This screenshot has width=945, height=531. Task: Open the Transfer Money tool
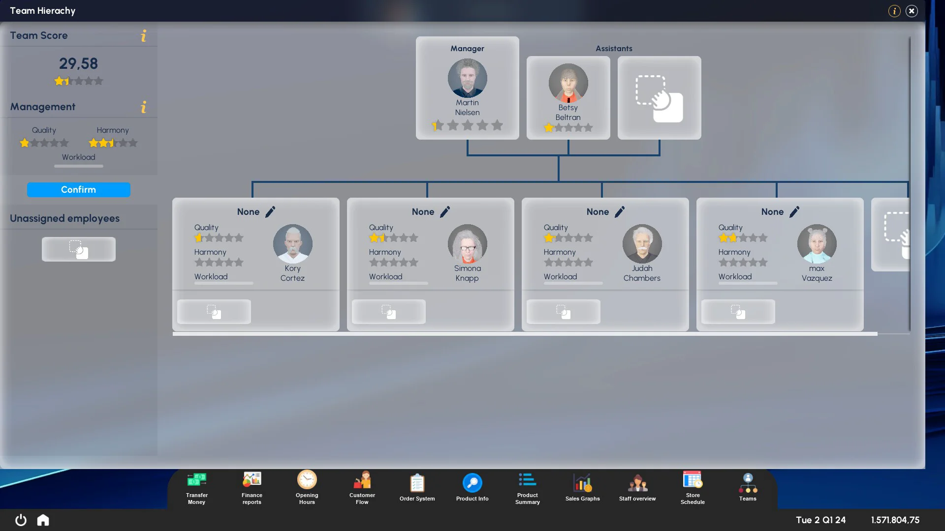[196, 487]
